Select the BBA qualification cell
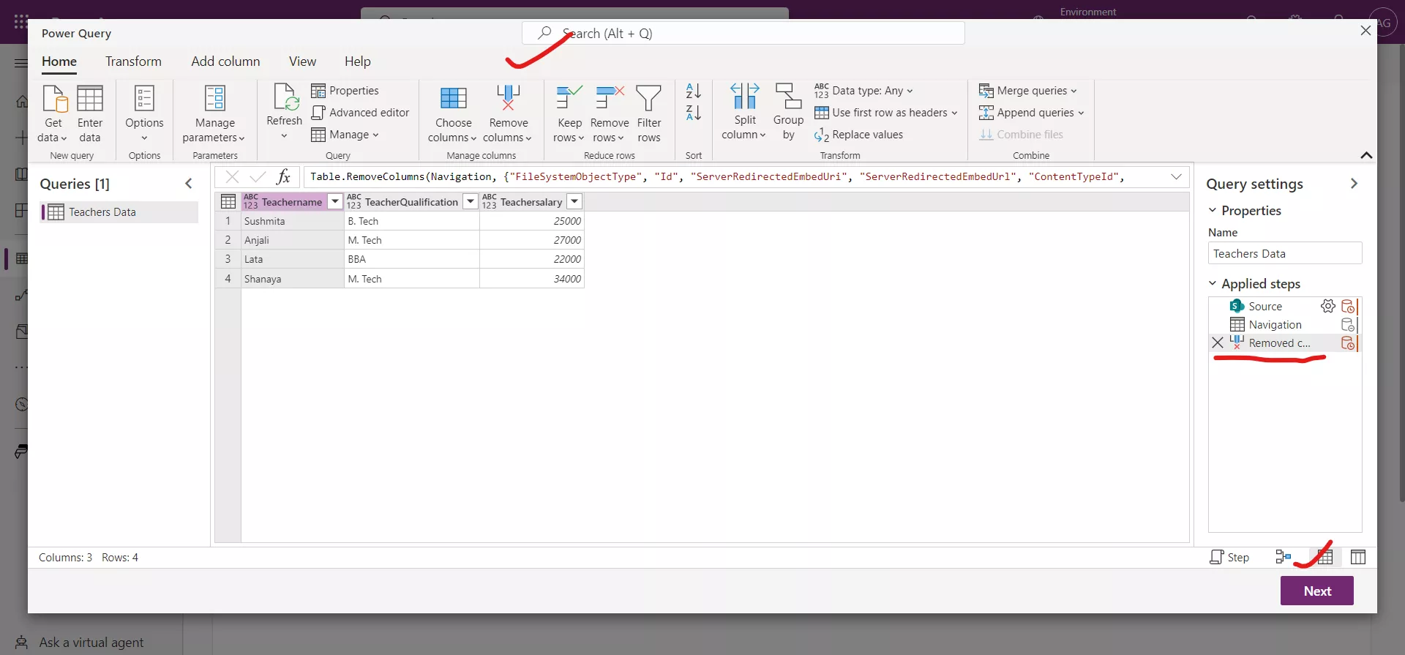This screenshot has width=1405, height=655. click(412, 259)
